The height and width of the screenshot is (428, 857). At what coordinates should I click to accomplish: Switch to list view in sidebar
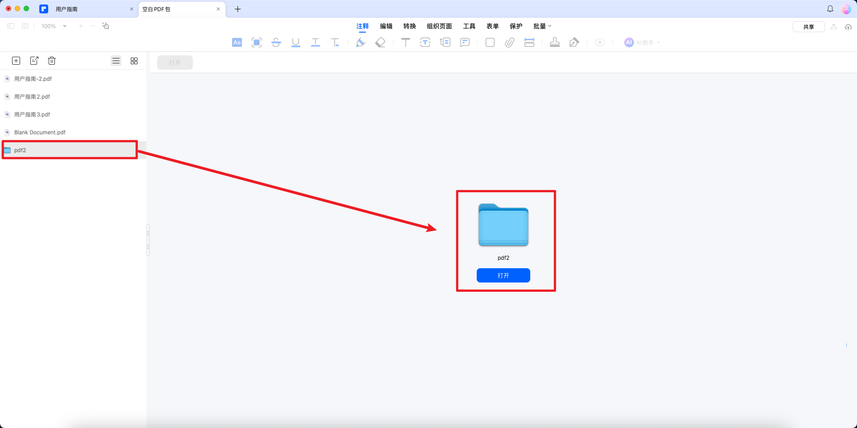[116, 61]
